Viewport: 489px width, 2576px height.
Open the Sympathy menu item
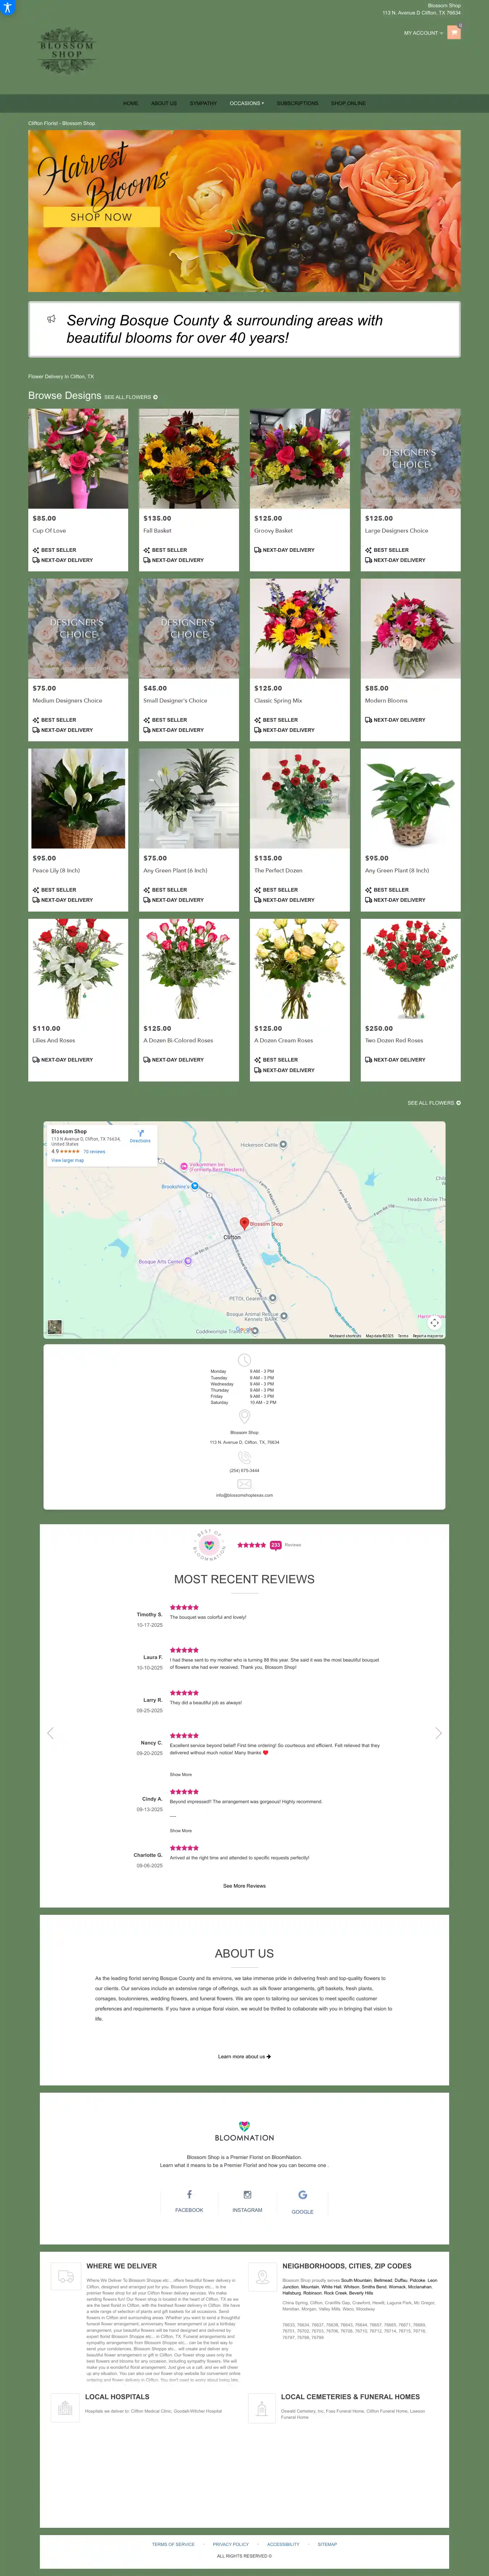pos(203,103)
